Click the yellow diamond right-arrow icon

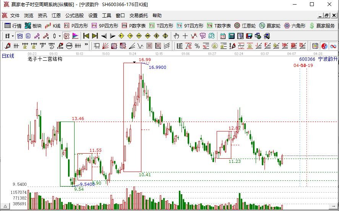(130, 36)
